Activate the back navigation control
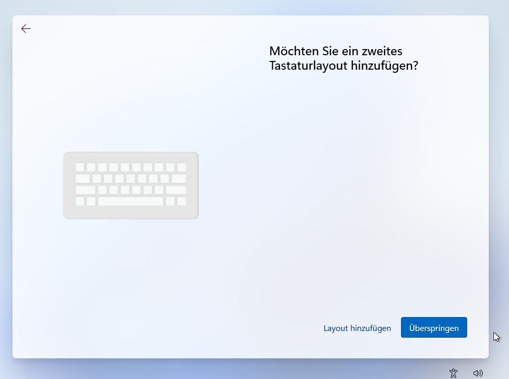509x379 pixels. (26, 28)
